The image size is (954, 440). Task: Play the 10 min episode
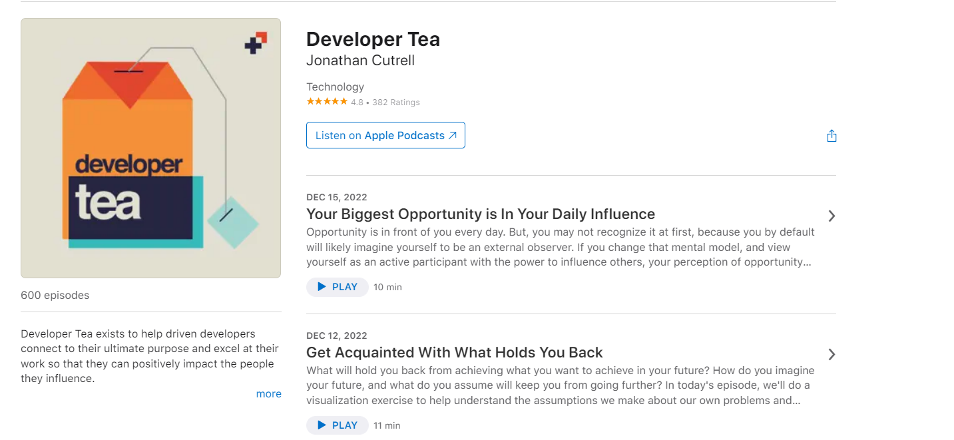point(337,287)
